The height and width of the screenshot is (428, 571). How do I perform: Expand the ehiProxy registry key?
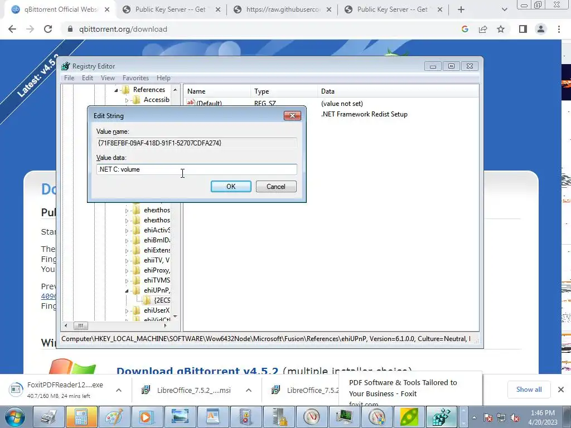point(127,271)
